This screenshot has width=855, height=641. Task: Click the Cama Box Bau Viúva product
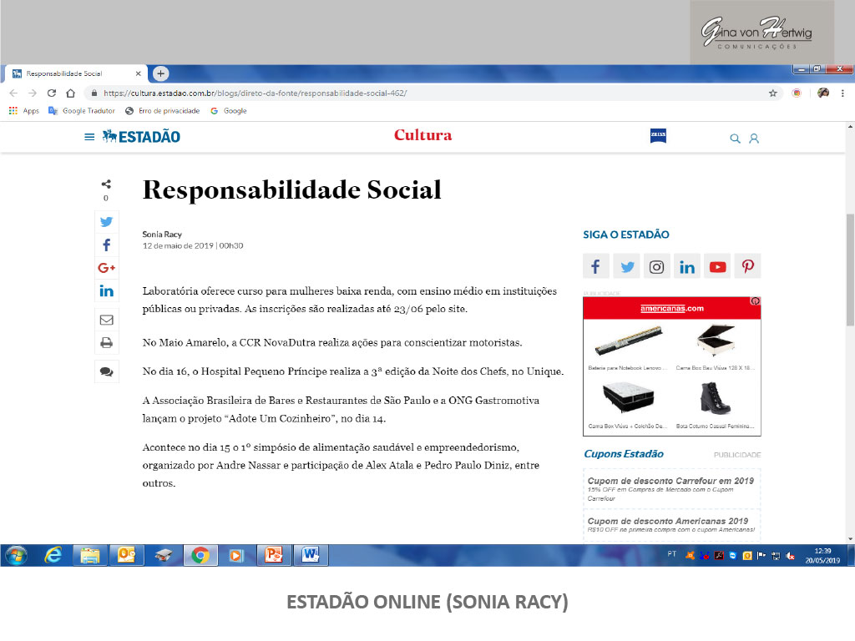pyautogui.click(x=716, y=346)
